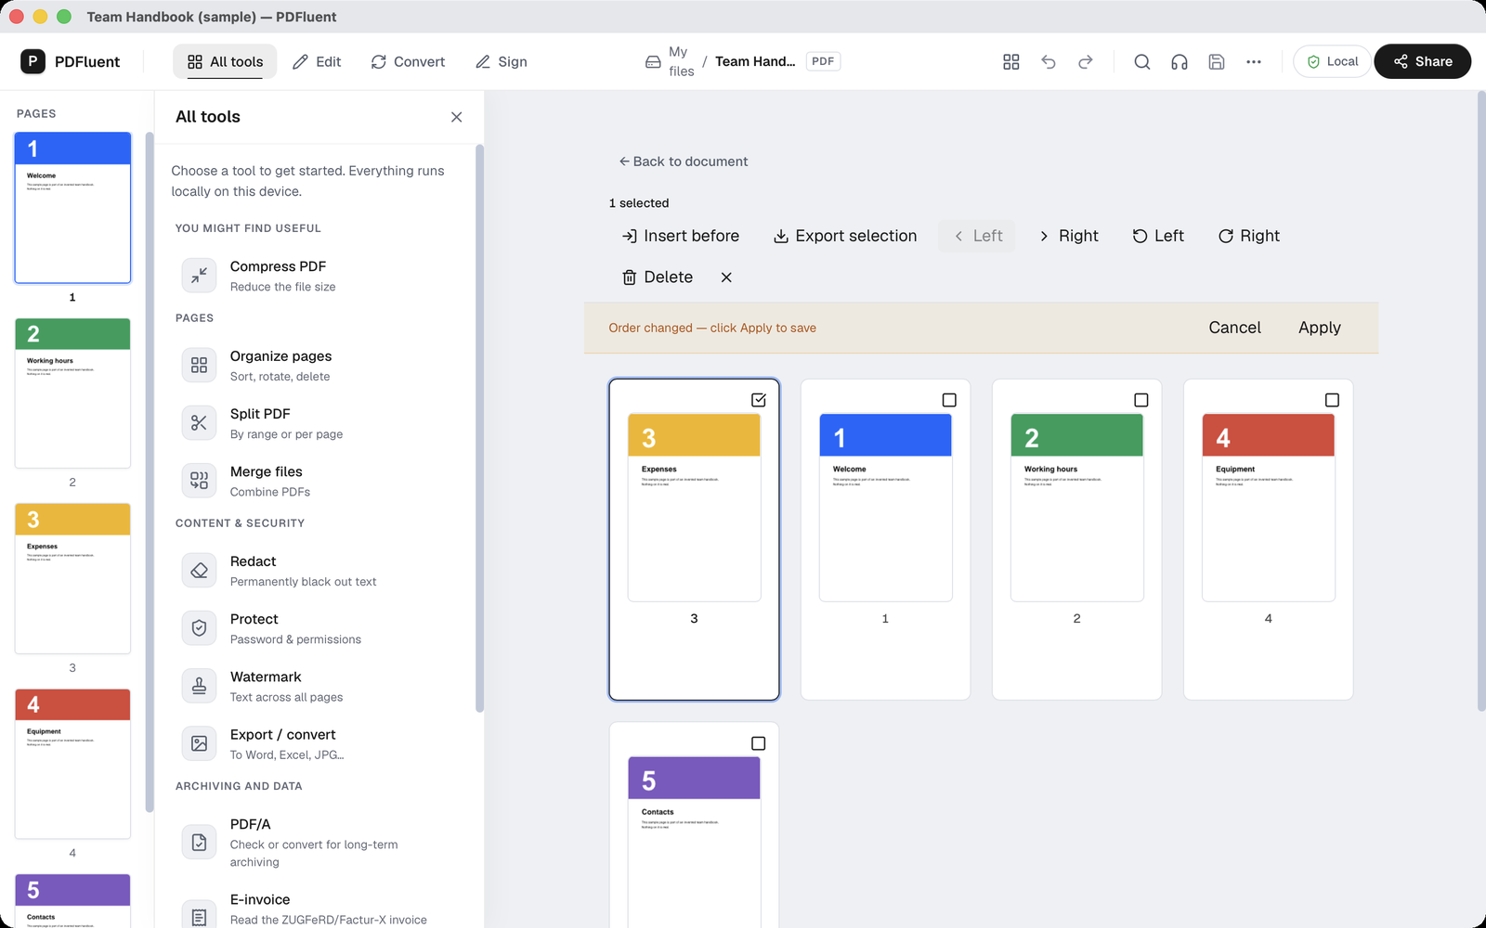Viewport: 1486px width, 928px height.
Task: Click the E-invoice icon
Action: (x=199, y=917)
